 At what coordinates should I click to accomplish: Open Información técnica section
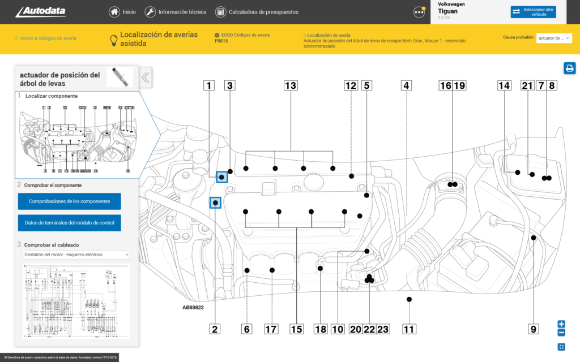point(174,12)
